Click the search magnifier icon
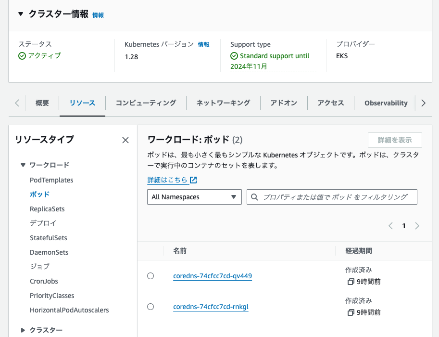Image resolution: width=439 pixels, height=337 pixels. [254, 197]
